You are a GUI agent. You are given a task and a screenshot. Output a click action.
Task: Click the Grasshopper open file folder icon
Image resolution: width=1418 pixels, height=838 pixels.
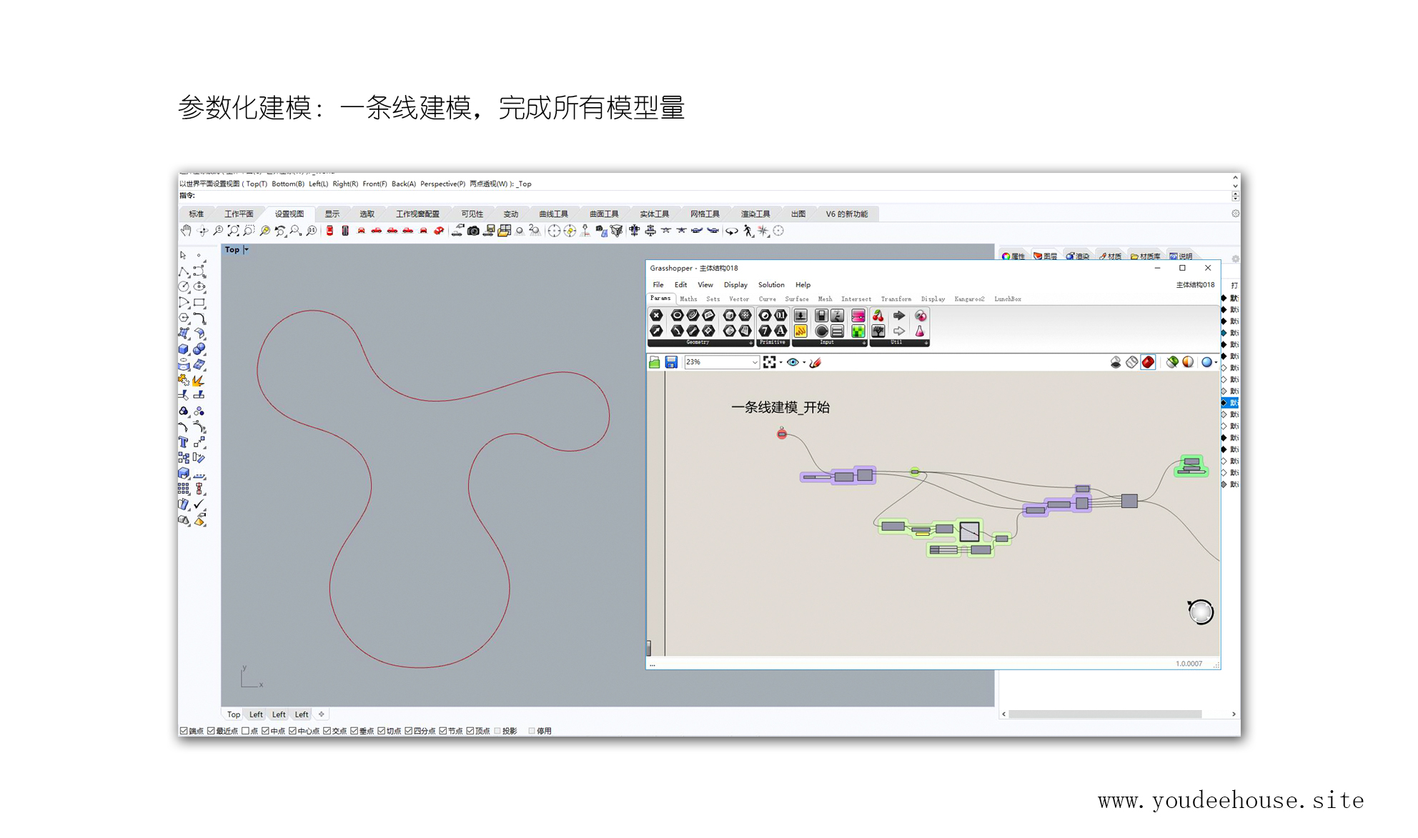(x=654, y=362)
